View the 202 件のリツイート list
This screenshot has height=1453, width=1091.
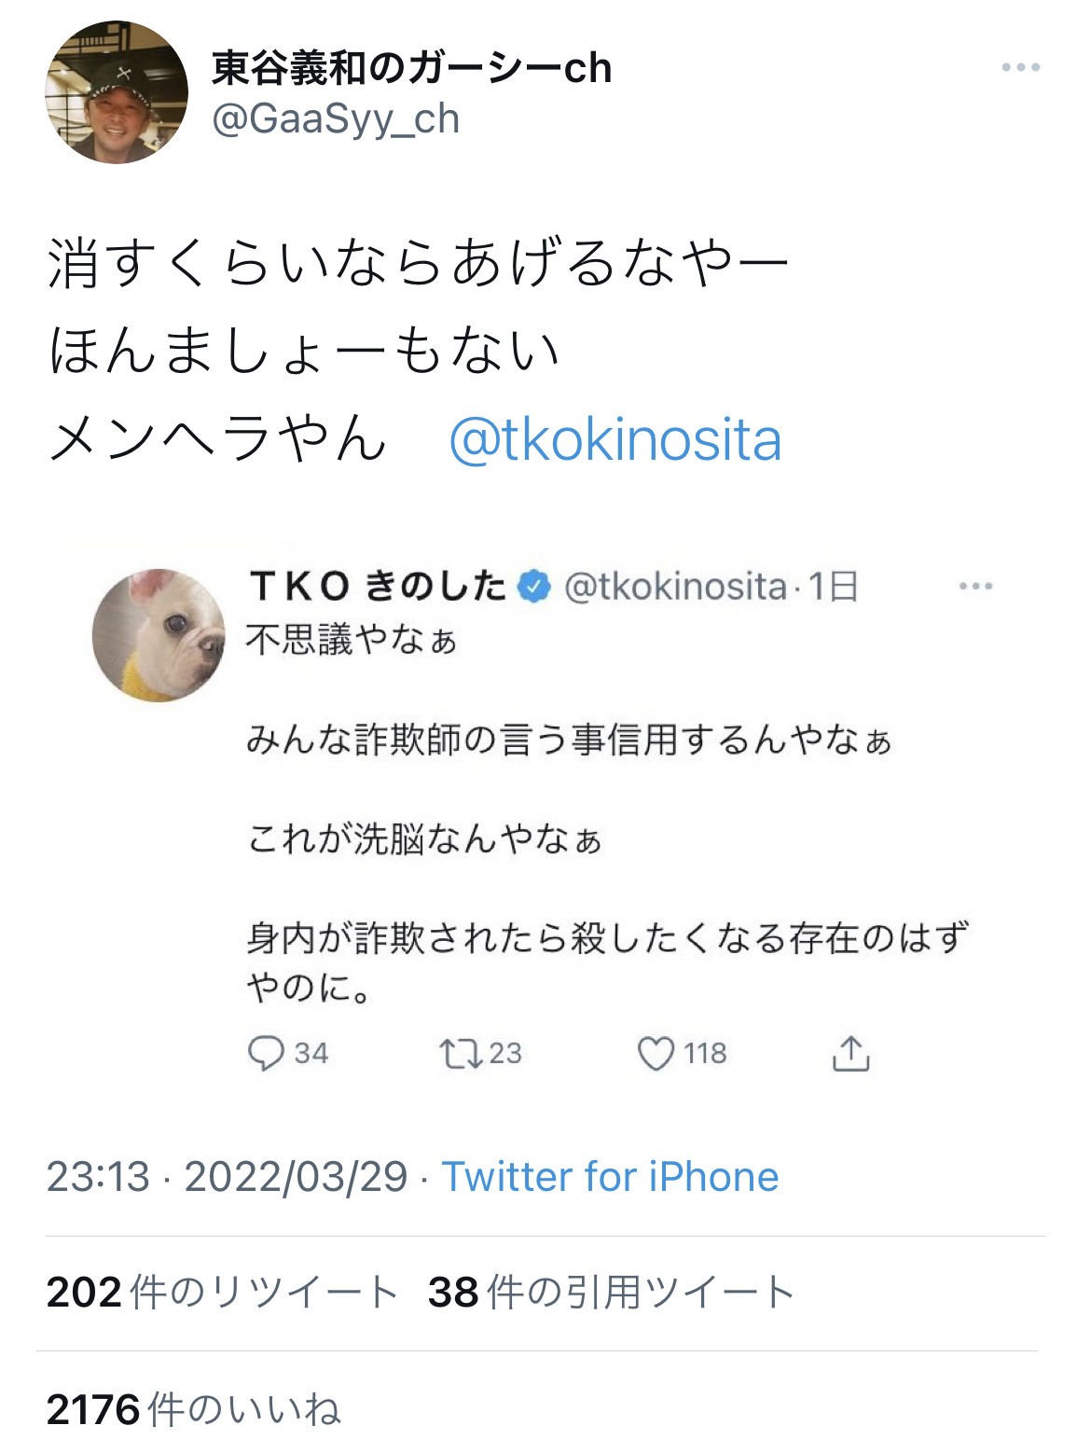click(x=222, y=1293)
